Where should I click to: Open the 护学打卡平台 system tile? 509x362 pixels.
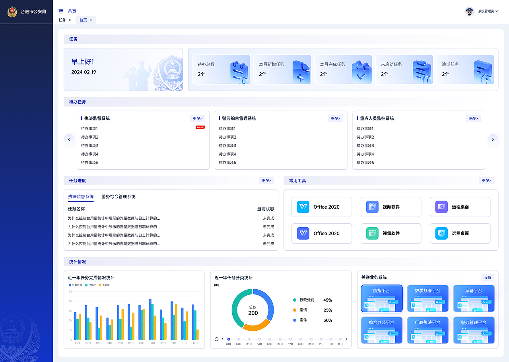click(x=428, y=298)
